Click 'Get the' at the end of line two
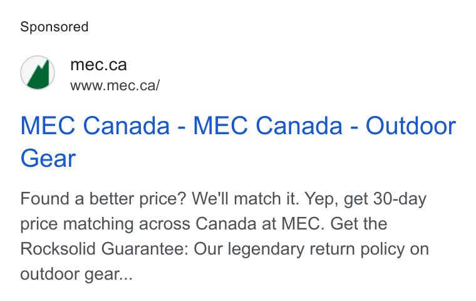Screen dimensions: 476x301 tap(358, 224)
